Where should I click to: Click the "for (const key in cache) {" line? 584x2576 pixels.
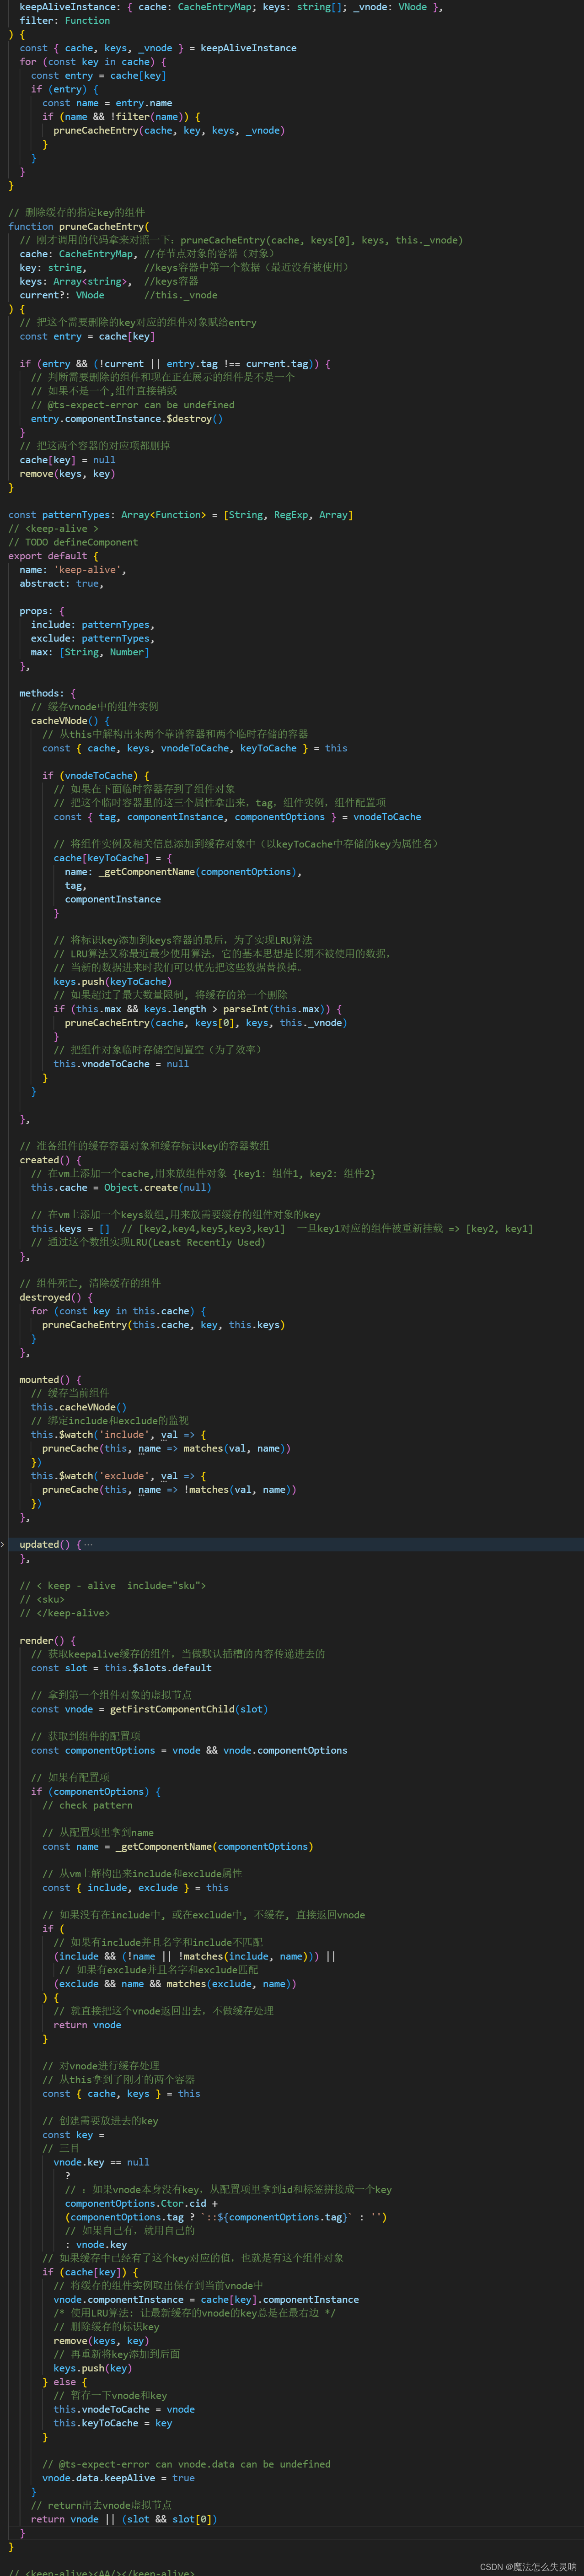coord(93,61)
